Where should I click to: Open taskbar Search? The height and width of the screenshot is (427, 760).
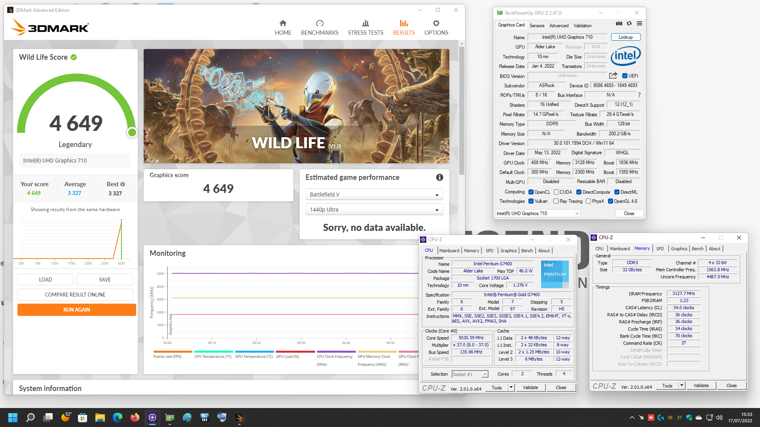(30, 418)
